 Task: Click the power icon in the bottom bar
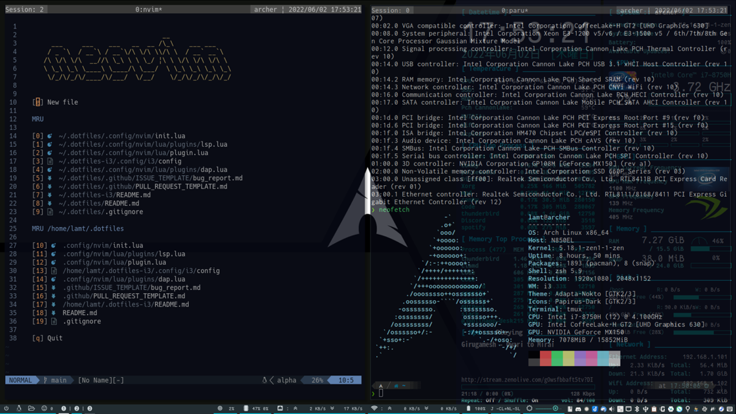click(x=6, y=408)
